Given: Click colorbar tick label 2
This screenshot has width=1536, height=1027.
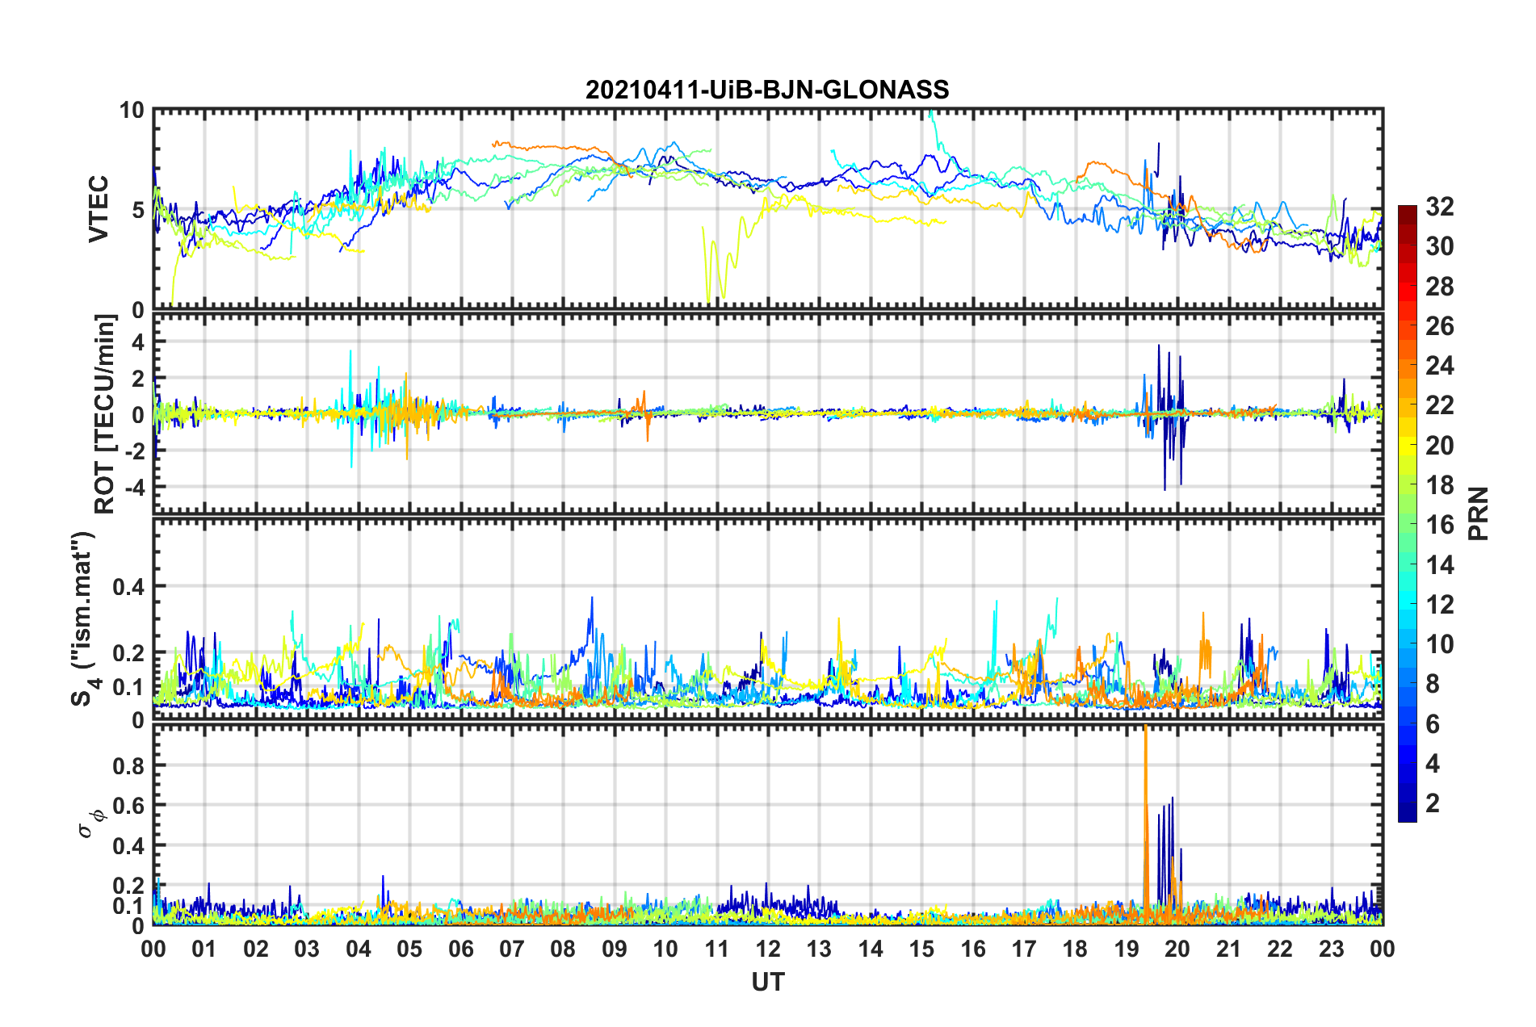Looking at the screenshot, I should coord(1433,803).
